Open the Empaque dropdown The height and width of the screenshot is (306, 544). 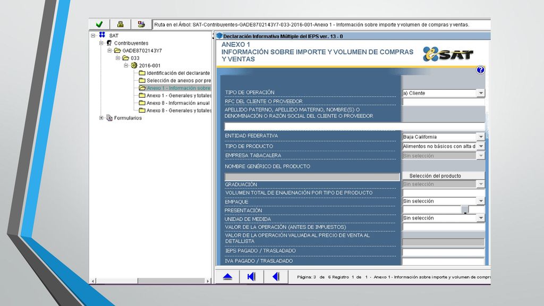click(480, 201)
